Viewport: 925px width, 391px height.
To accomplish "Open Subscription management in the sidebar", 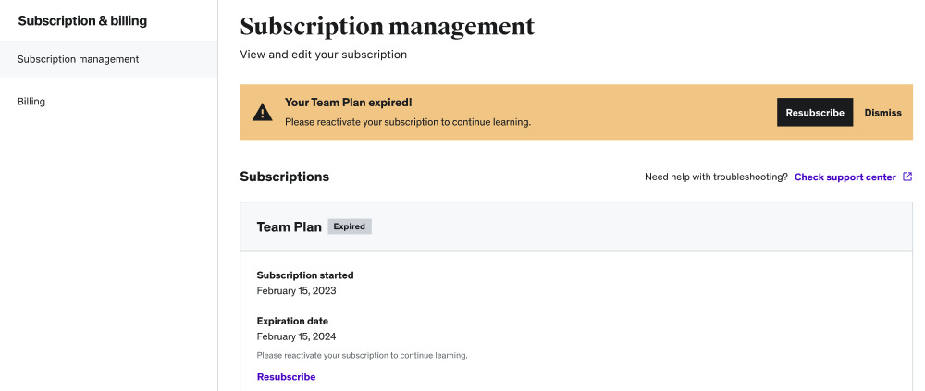I will [x=79, y=59].
